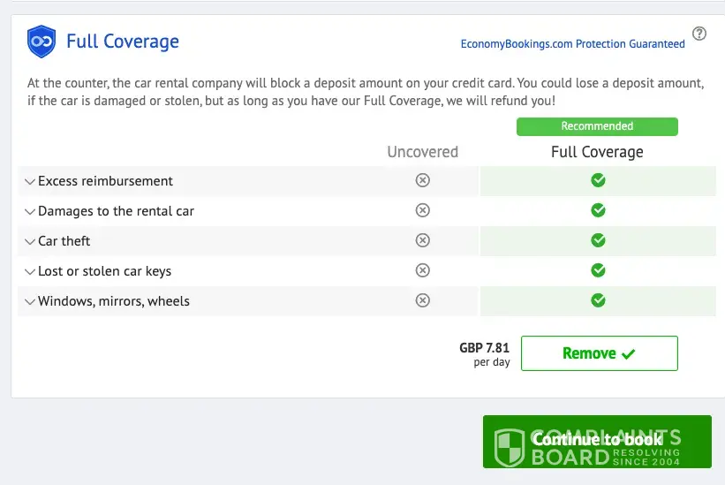Expand the Damages to the rental car row
725x485 pixels.
click(30, 212)
